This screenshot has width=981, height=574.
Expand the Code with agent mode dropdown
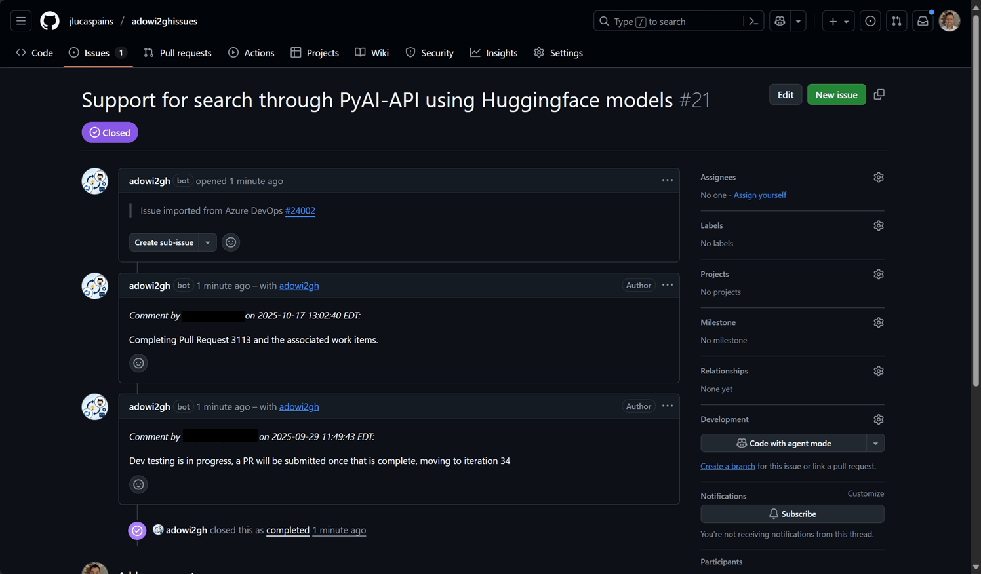point(875,443)
